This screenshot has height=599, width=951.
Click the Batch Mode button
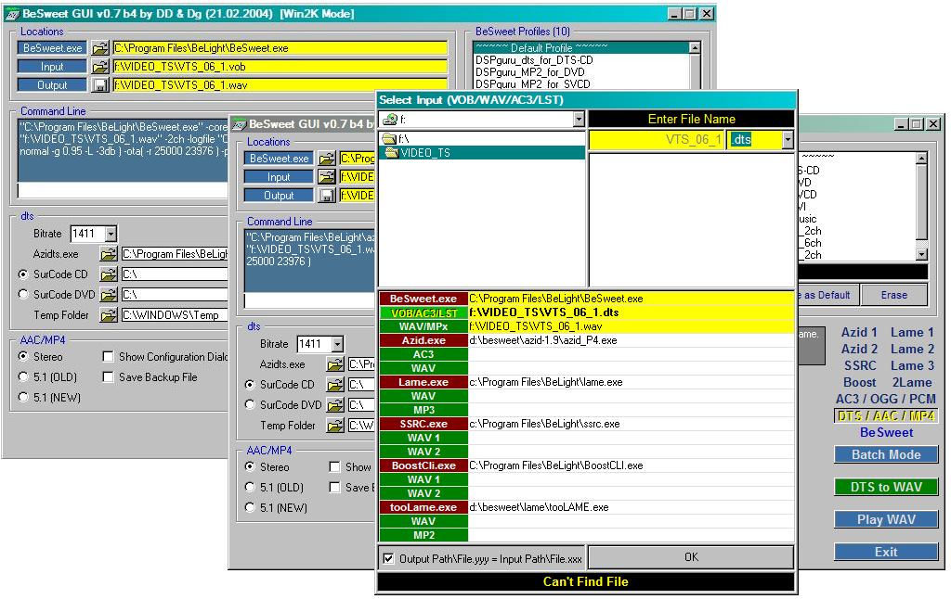pos(886,454)
